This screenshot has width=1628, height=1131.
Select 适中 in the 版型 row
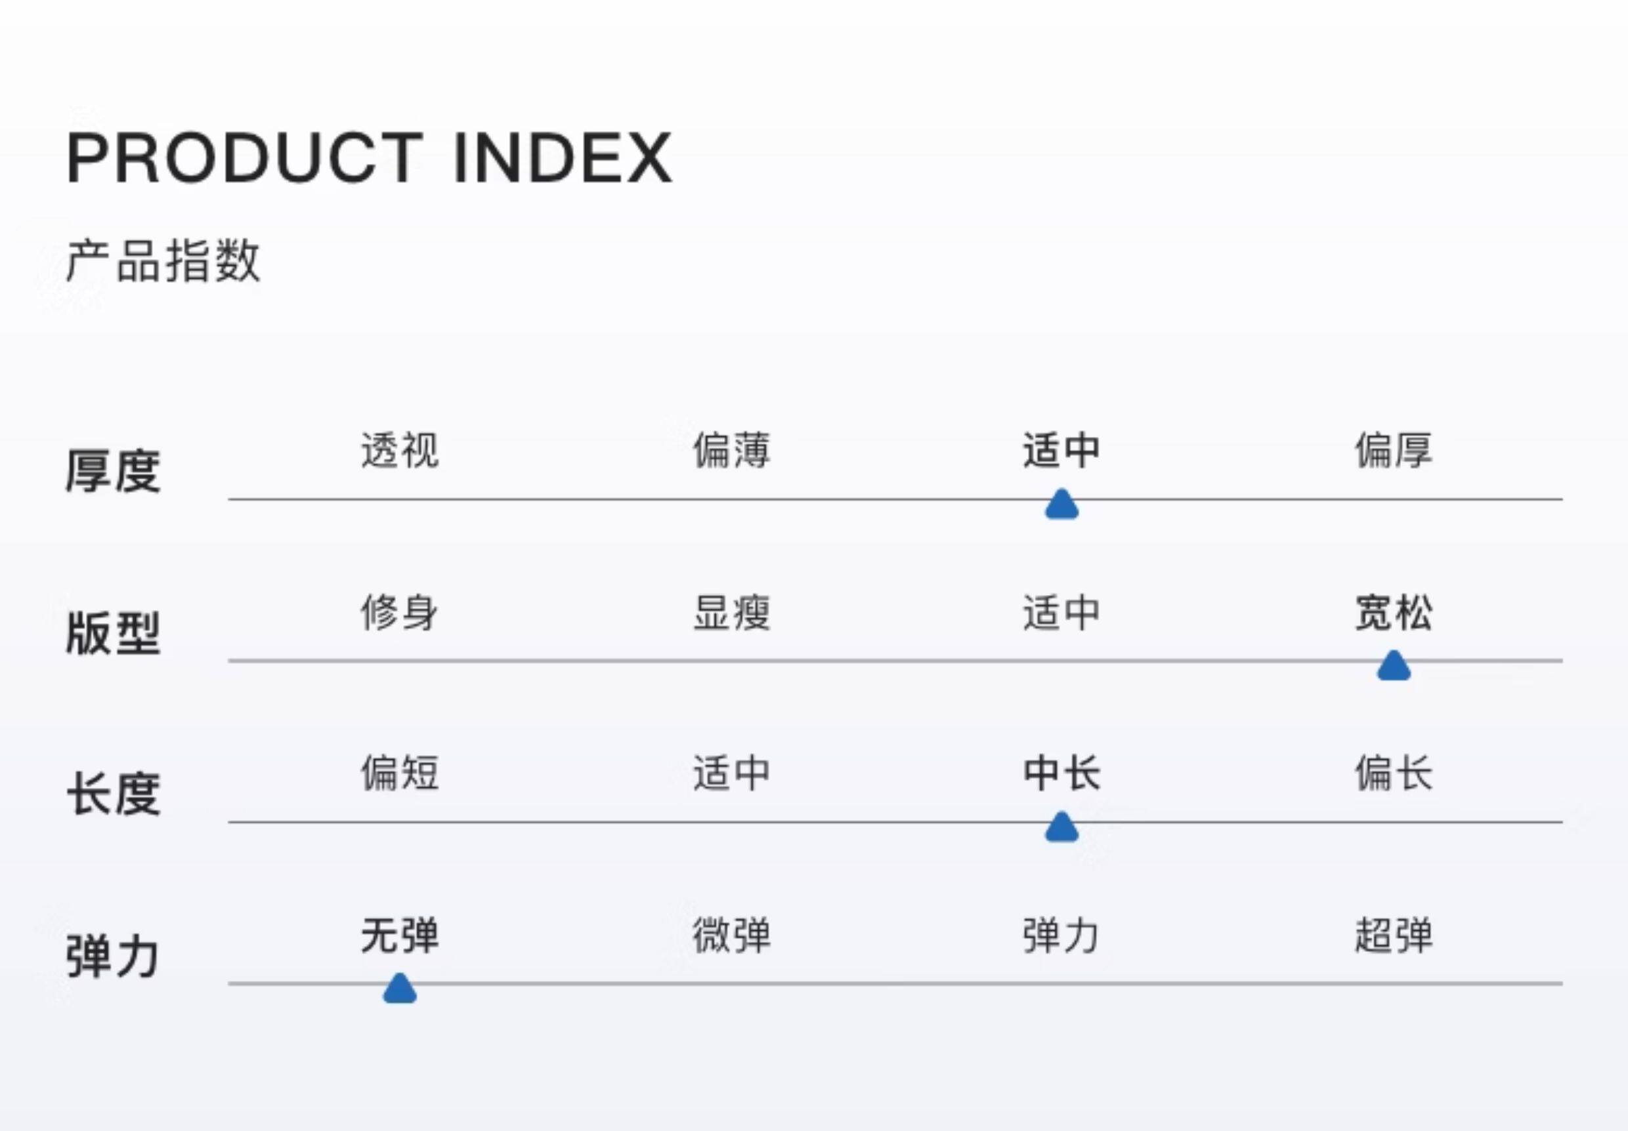(x=1061, y=612)
